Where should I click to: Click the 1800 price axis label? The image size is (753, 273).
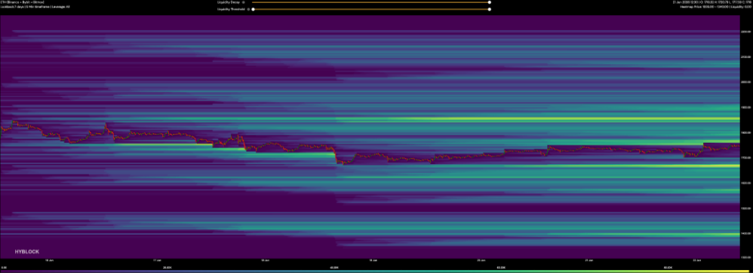[746, 132]
